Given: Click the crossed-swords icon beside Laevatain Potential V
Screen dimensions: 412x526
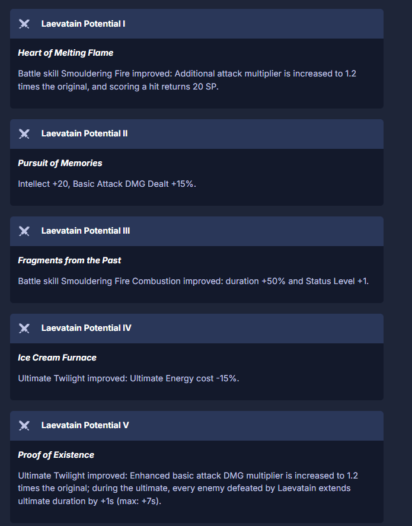Looking at the screenshot, I should [24, 426].
